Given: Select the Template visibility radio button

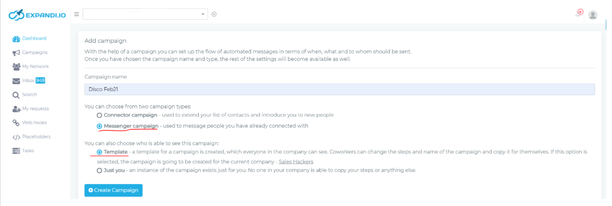Looking at the screenshot, I should click(99, 152).
